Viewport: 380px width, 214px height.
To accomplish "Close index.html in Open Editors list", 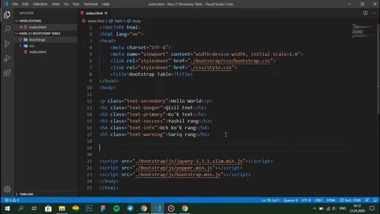I will point(21,27).
